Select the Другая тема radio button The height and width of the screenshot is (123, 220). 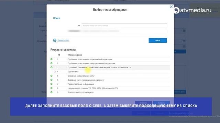point(55,71)
